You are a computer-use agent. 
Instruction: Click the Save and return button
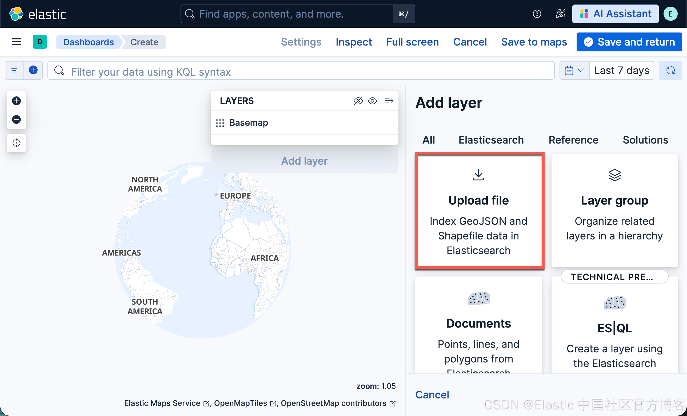[629, 42]
